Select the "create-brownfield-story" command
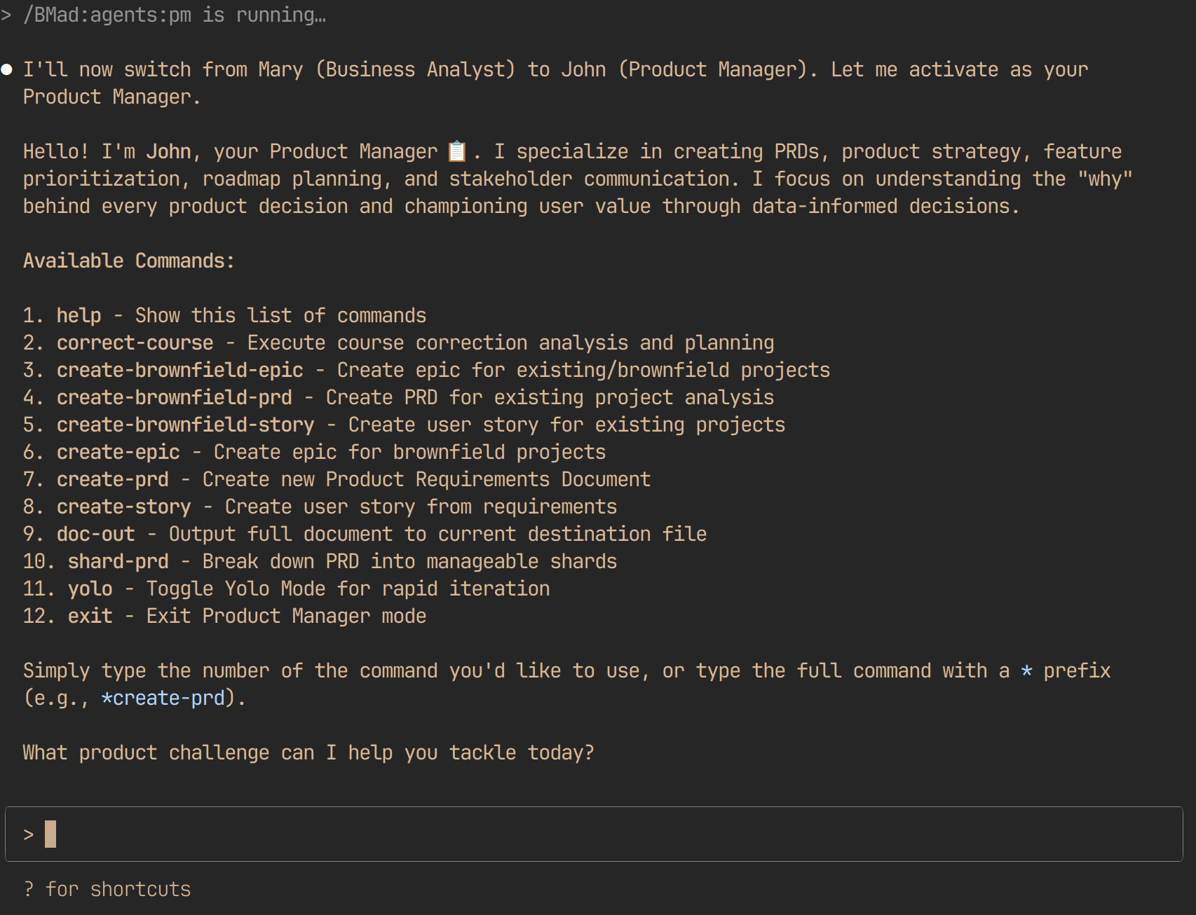 186,425
